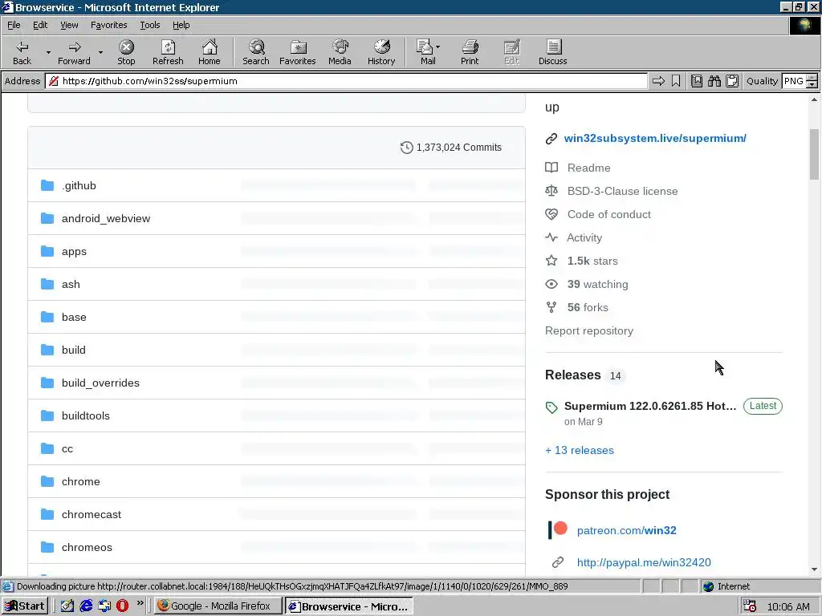Click the Forward toolbar button
Screen dimensions: 822x616
74,52
